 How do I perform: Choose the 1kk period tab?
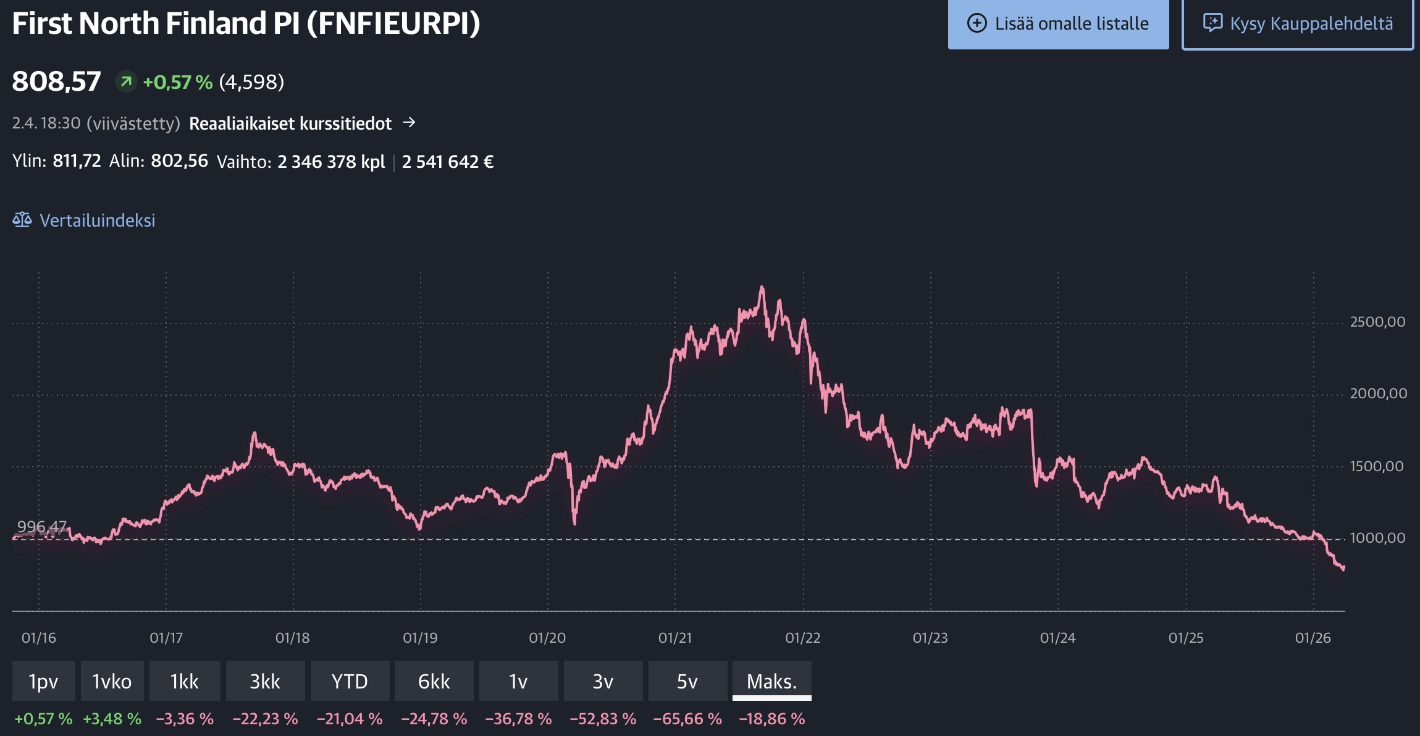coord(184,681)
